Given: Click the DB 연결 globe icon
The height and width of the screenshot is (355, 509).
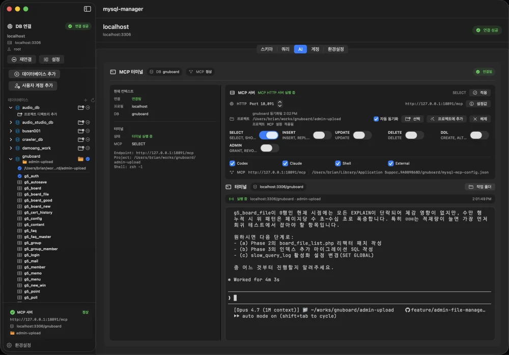Looking at the screenshot, I should [10, 26].
